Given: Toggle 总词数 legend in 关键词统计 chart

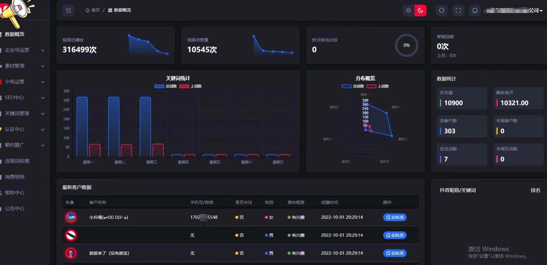Looking at the screenshot, I should [165, 86].
